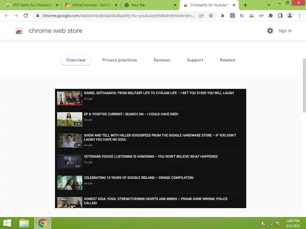Open the Support tab
The height and width of the screenshot is (229, 306).
(x=195, y=60)
